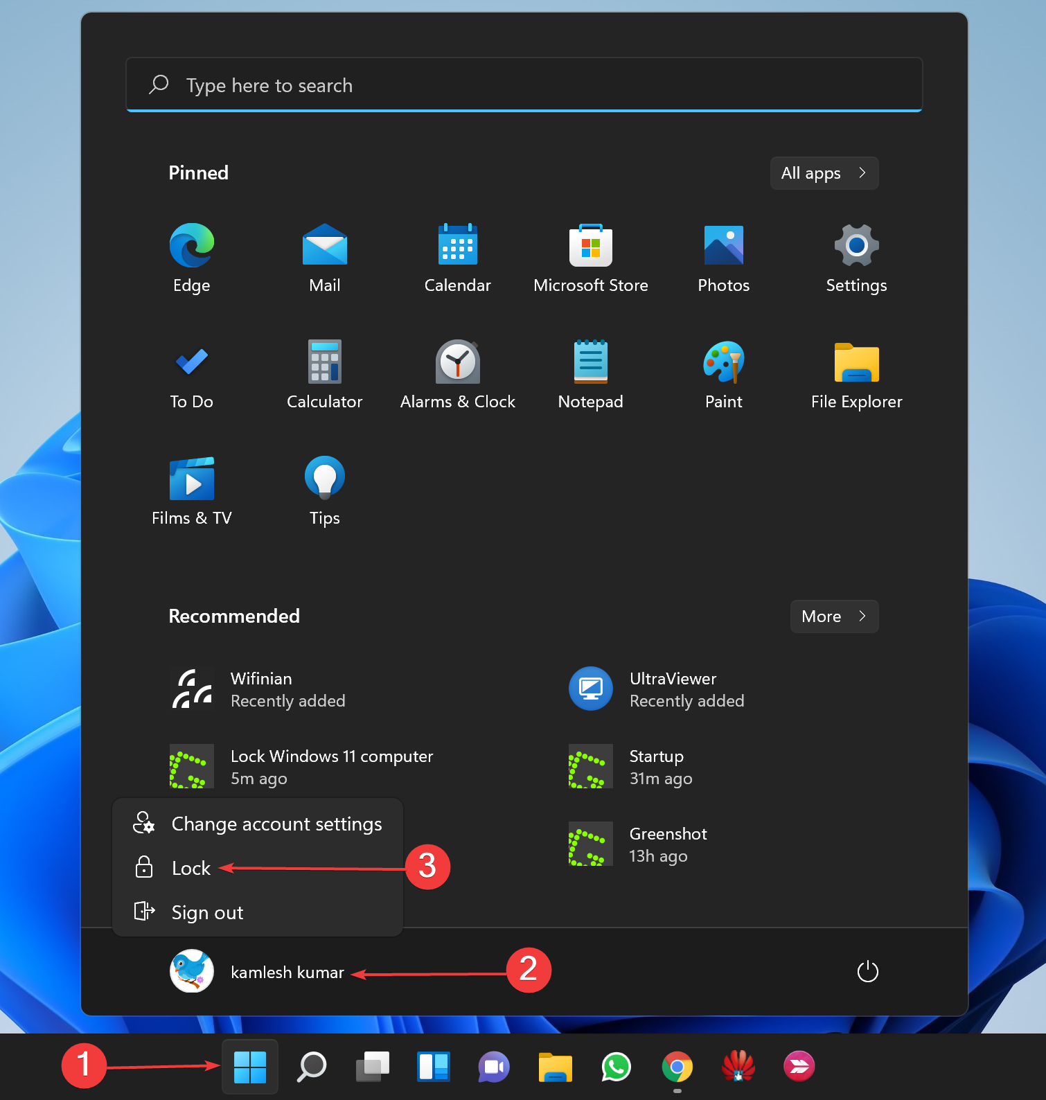Open File Explorer from taskbar
Screen dimensions: 1046x1100
tap(556, 1067)
